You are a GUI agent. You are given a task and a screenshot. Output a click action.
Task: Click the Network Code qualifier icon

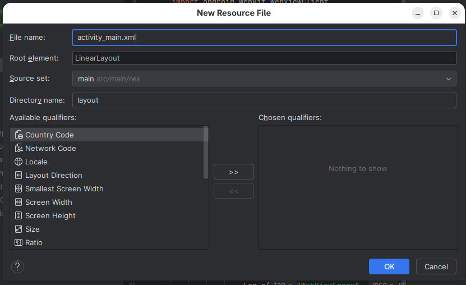coord(19,148)
